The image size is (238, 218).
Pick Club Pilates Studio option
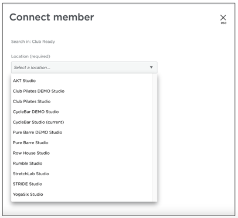[x=81, y=101]
